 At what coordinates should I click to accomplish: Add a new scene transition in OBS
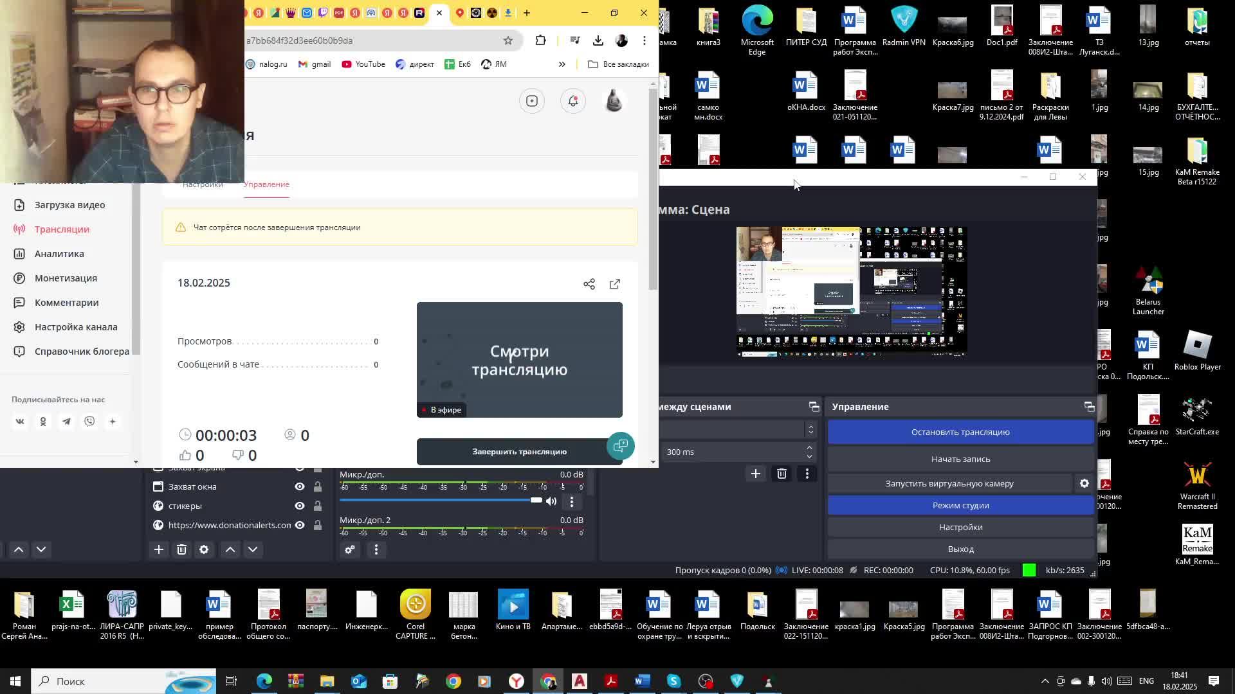click(x=756, y=474)
